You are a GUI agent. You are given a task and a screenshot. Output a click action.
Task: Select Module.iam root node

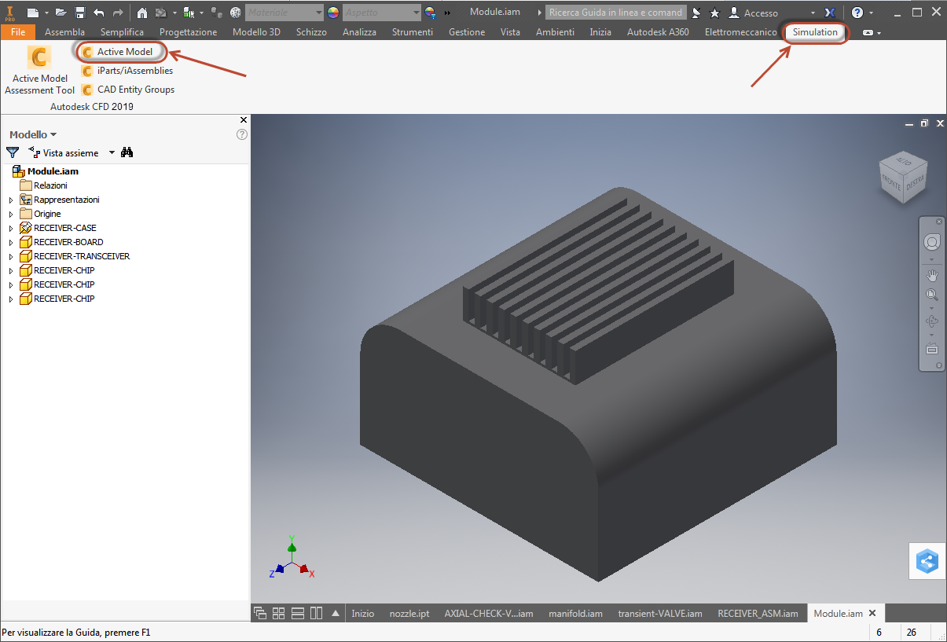(x=46, y=171)
